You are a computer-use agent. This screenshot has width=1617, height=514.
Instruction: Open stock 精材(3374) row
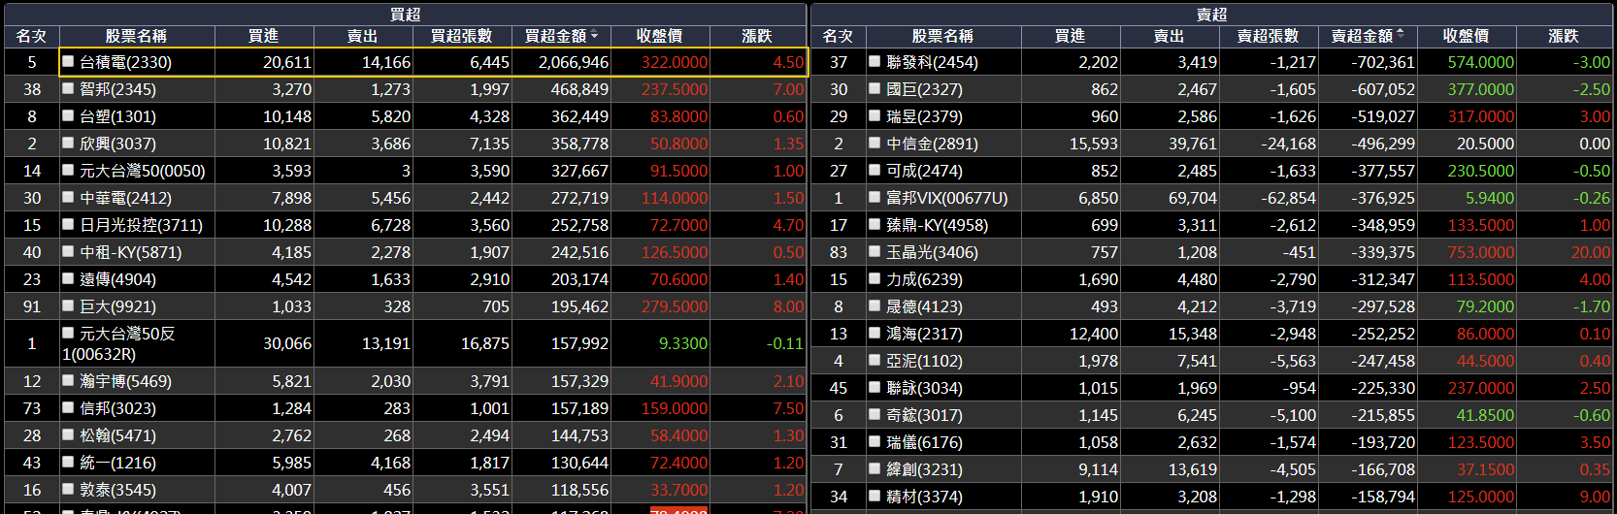point(1212,496)
